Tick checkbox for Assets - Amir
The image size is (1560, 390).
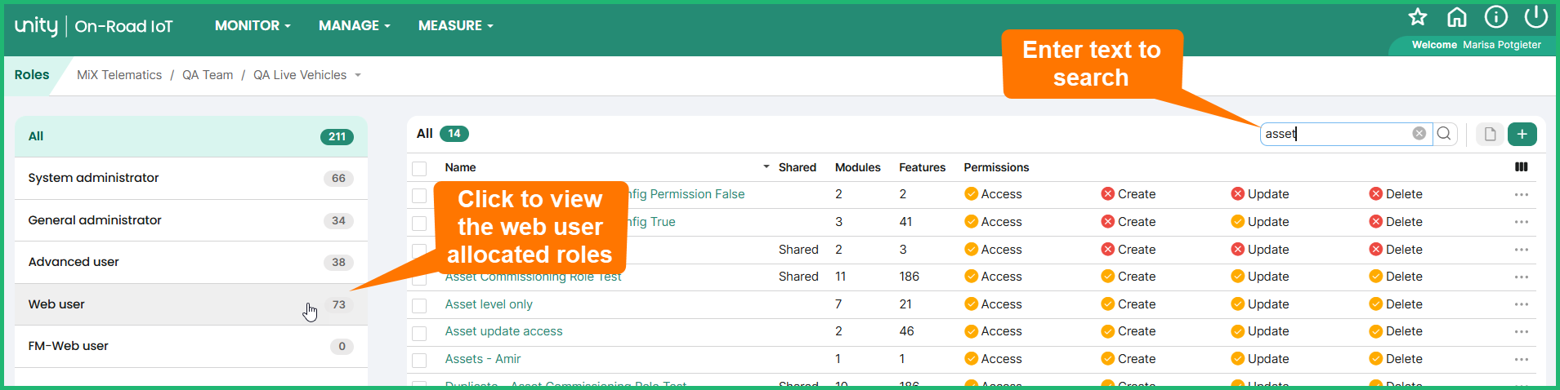419,360
